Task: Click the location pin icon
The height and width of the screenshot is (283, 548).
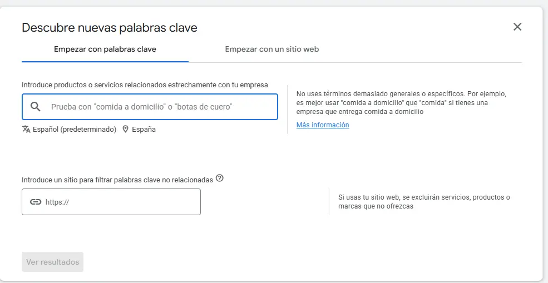Action: coord(126,130)
